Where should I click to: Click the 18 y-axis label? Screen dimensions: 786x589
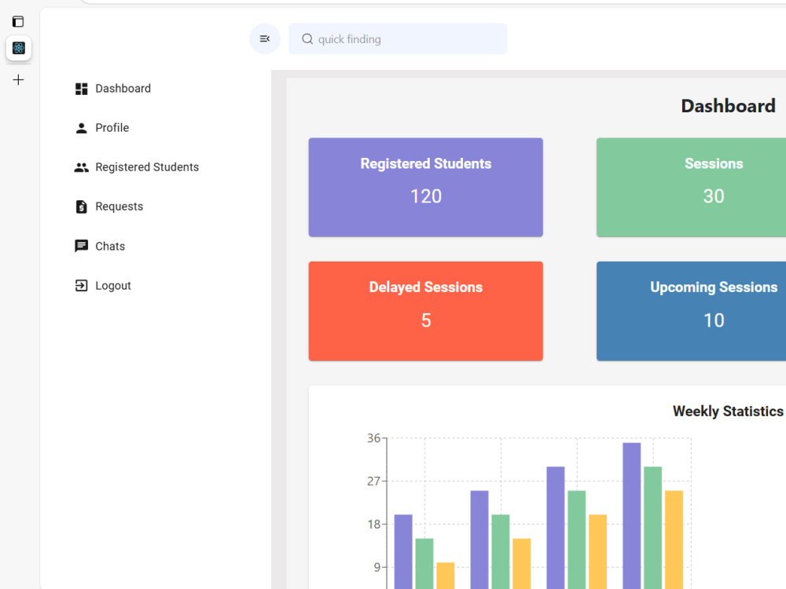373,525
